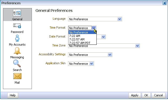Open the Application Skin dropdown

pos(91,64)
